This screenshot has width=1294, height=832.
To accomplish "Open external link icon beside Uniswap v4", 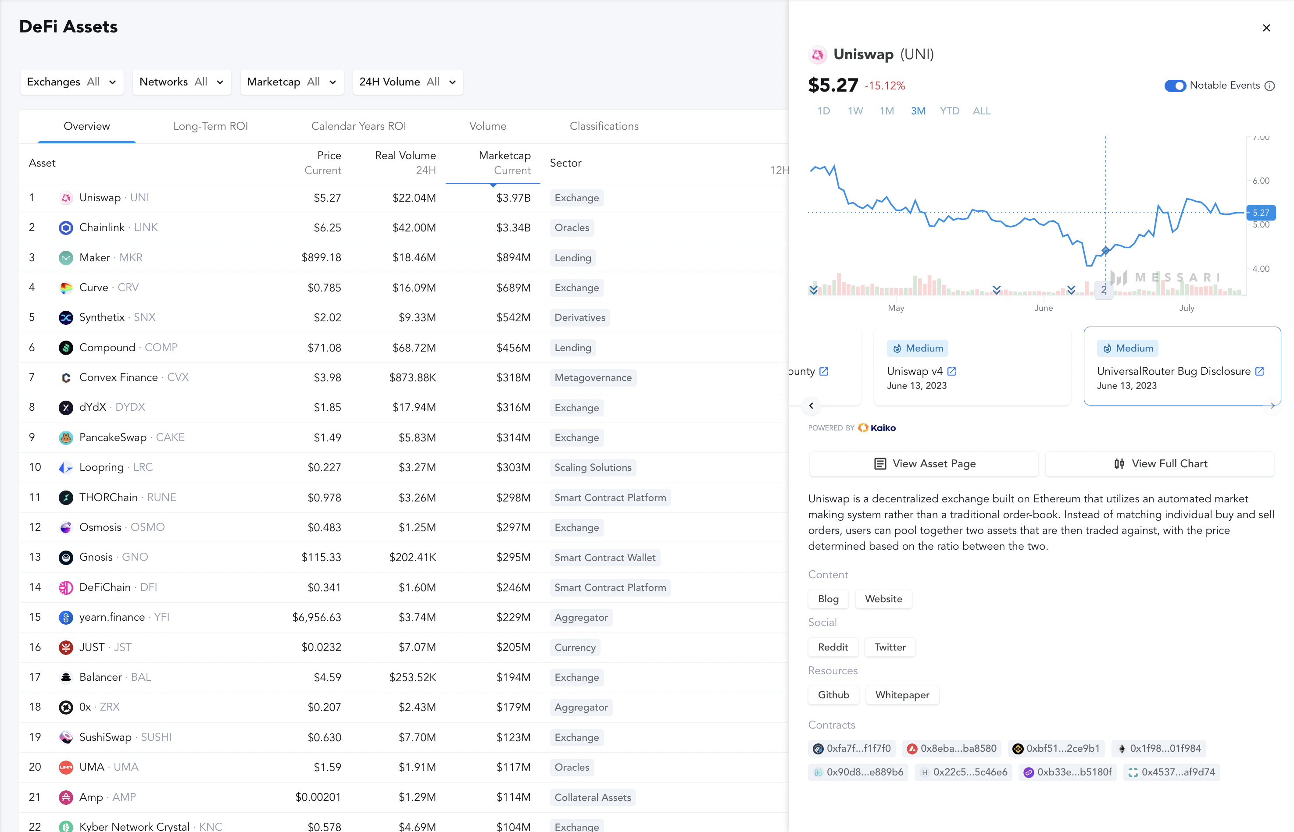I will 952,371.
